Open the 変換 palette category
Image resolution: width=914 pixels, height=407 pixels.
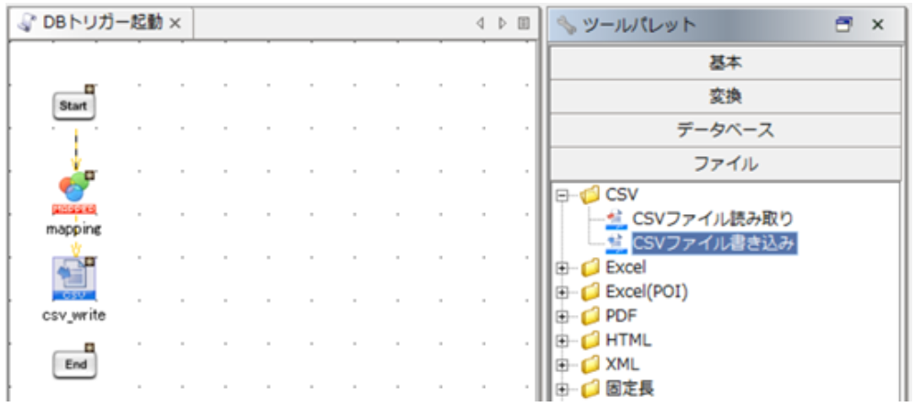[x=725, y=96]
